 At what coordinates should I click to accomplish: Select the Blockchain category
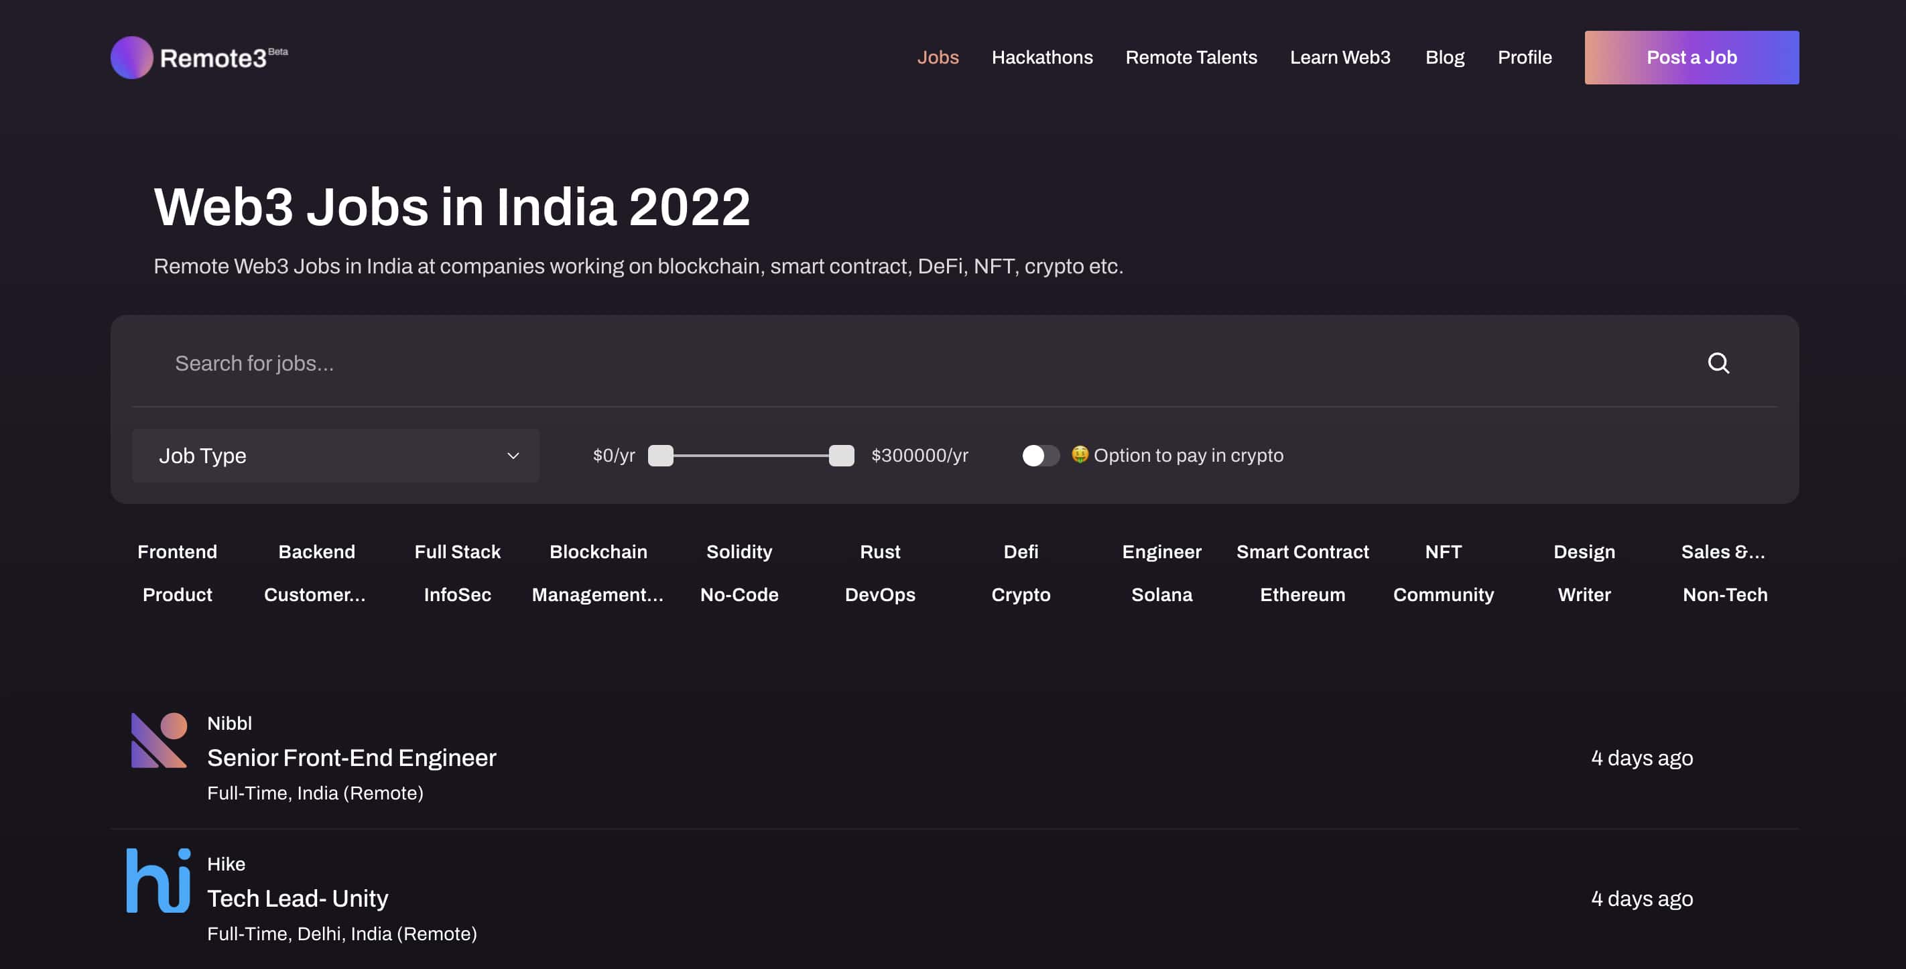click(598, 552)
